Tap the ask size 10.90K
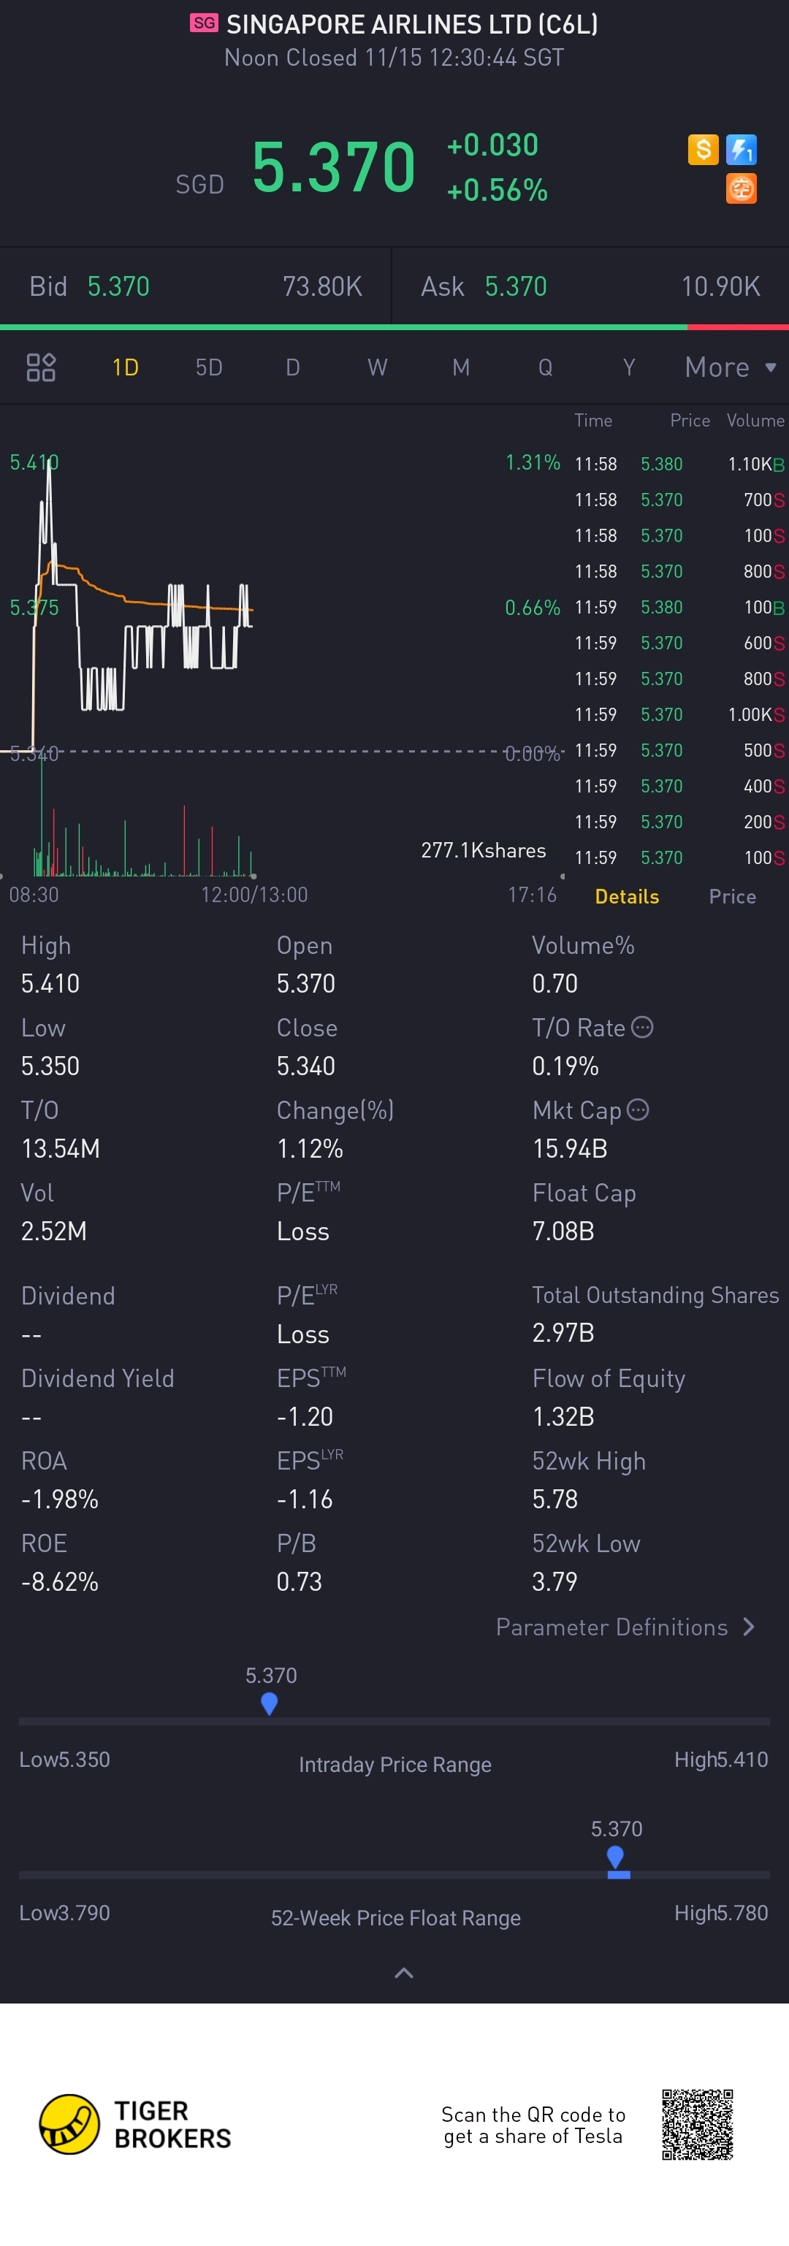Screen dimensions: 789x2246 (x=721, y=286)
